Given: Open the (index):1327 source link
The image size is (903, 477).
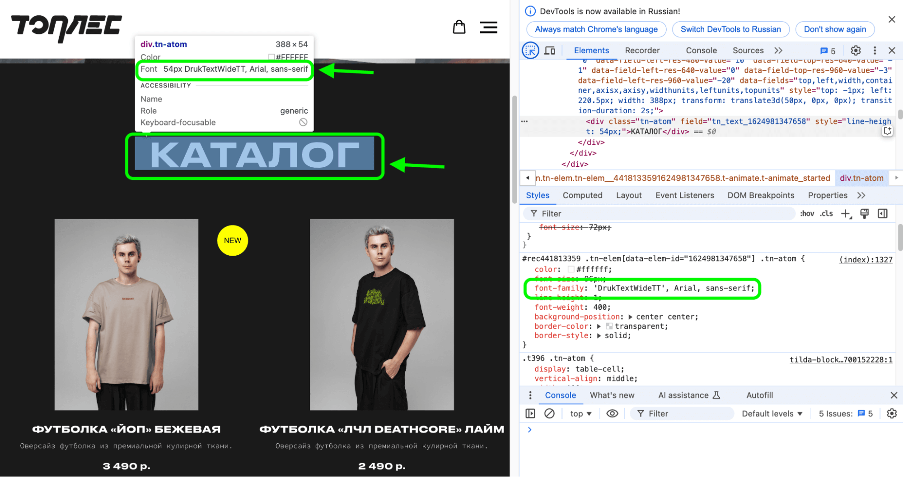Looking at the screenshot, I should [x=866, y=260].
